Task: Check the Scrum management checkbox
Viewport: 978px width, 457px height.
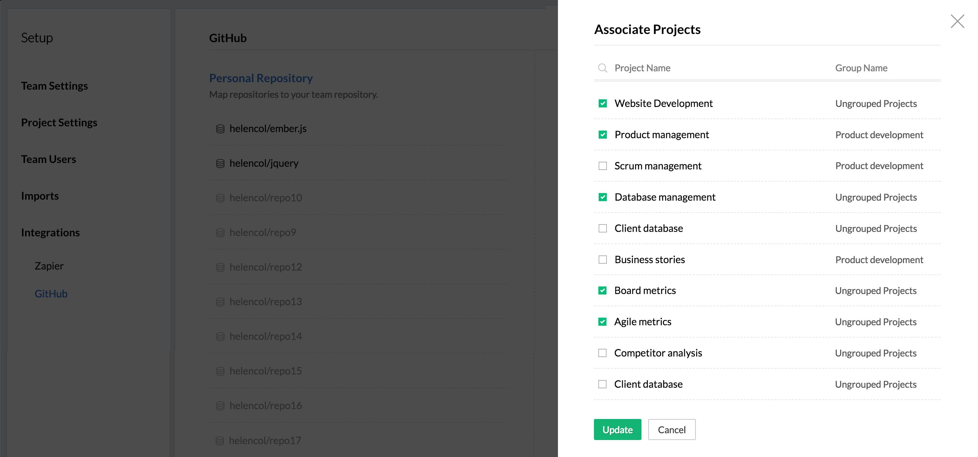Action: click(602, 166)
